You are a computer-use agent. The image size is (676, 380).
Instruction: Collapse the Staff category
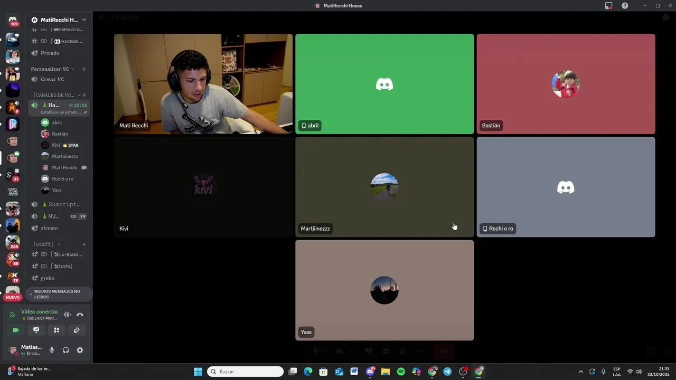tap(46, 244)
